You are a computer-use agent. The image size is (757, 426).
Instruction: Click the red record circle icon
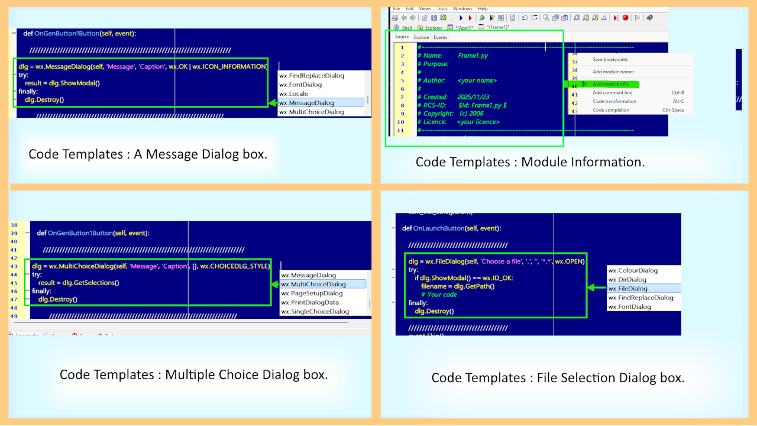pos(626,18)
